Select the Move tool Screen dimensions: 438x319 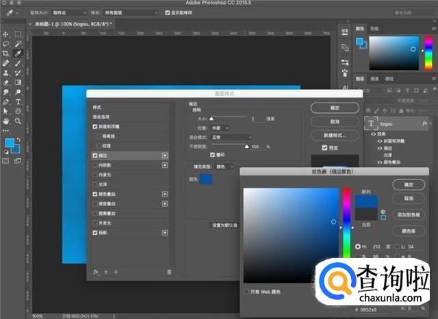tap(5, 34)
